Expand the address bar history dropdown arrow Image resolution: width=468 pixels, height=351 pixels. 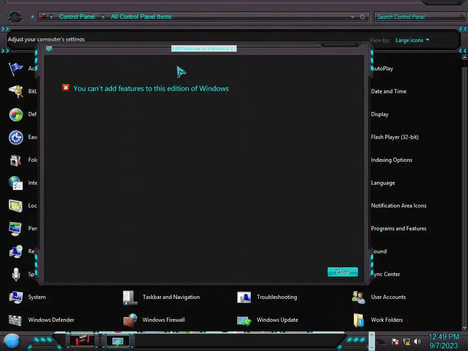tap(352, 17)
